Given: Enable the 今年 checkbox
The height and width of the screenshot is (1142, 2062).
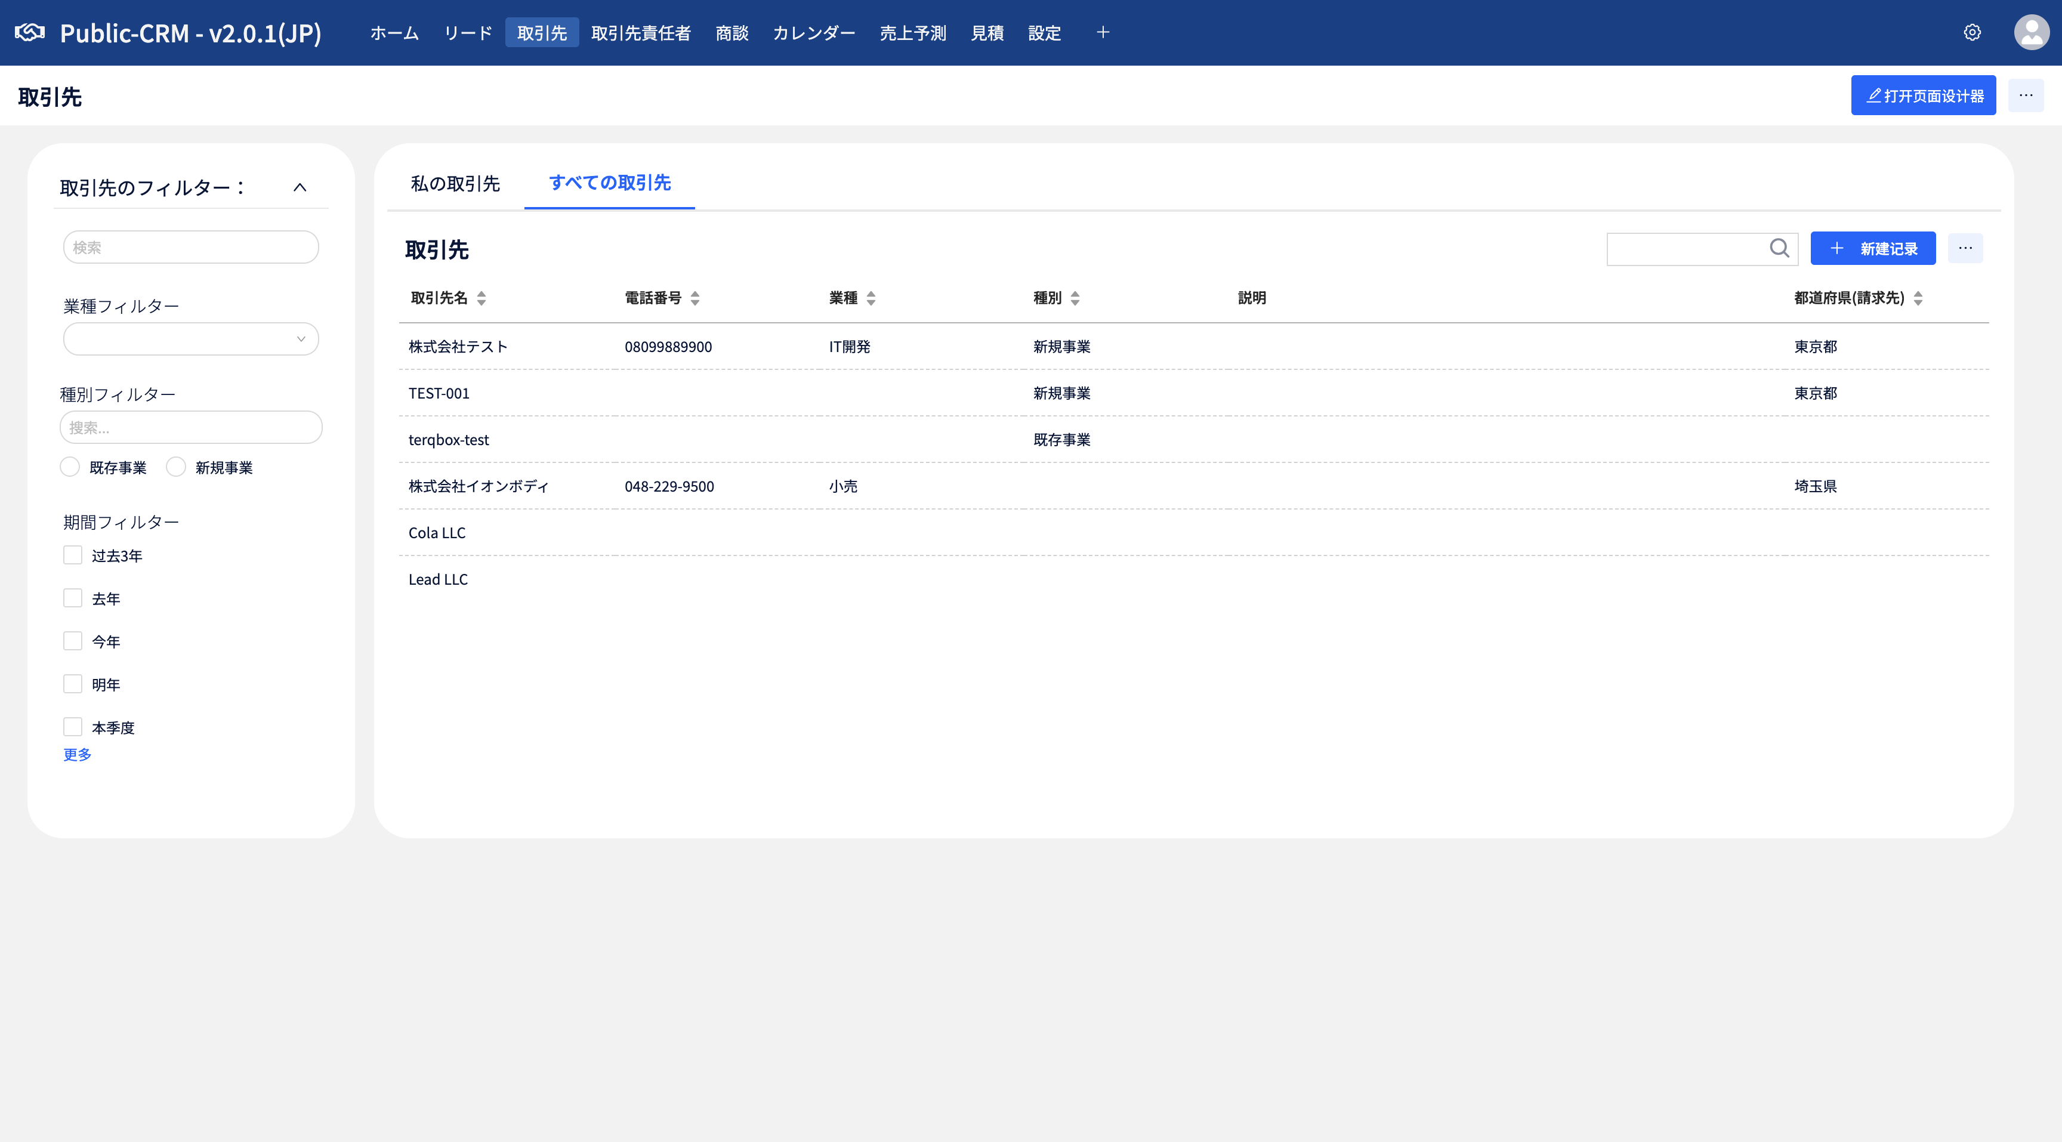Looking at the screenshot, I should pos(73,641).
